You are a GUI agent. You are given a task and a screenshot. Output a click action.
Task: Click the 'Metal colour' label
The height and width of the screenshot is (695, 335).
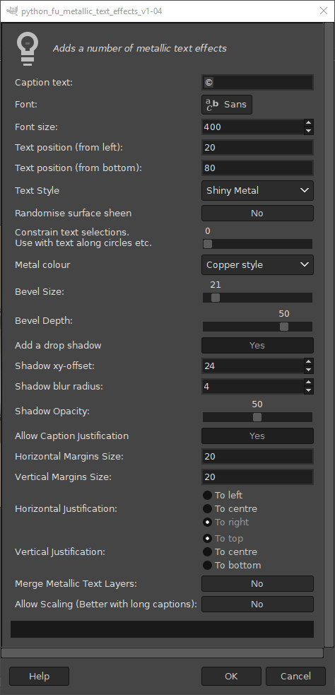42,264
